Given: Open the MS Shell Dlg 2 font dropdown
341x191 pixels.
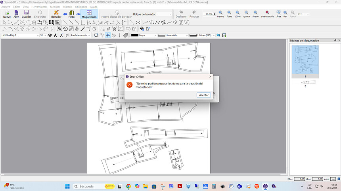Looking at the screenshot, I should click(20, 35).
